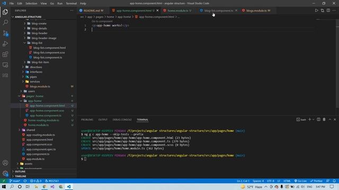Viewport: 339px width, 190px height.
Task: Open the Manage gear settings icon
Action: [x=5, y=173]
